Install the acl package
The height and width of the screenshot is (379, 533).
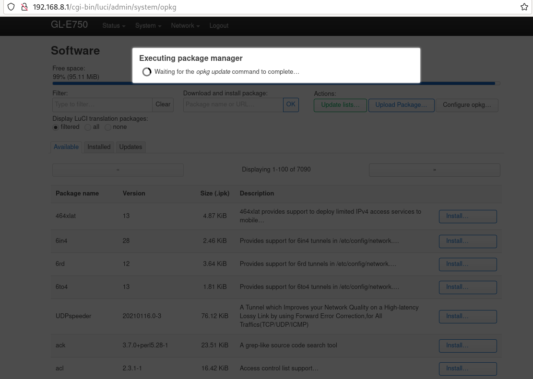(x=468, y=369)
